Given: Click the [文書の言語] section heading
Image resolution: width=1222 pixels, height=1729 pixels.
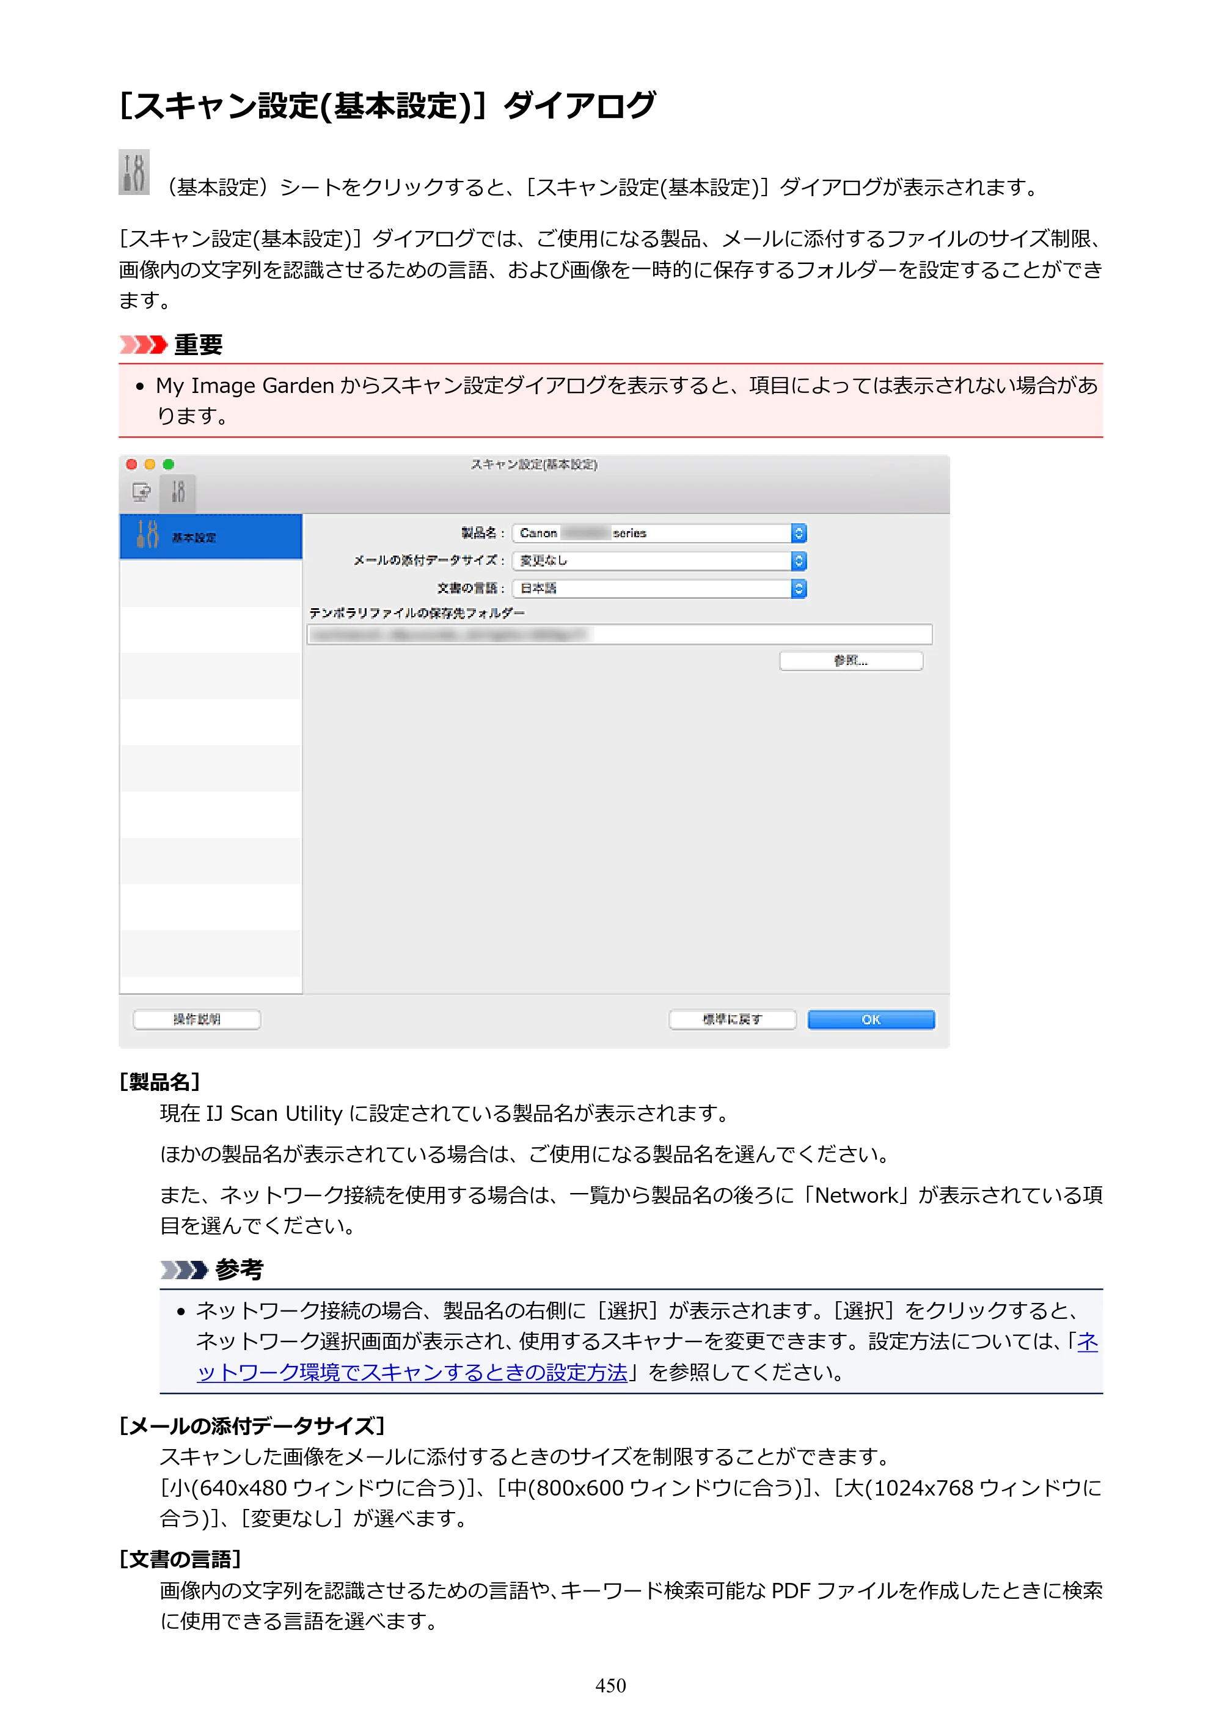Looking at the screenshot, I should (x=180, y=1560).
